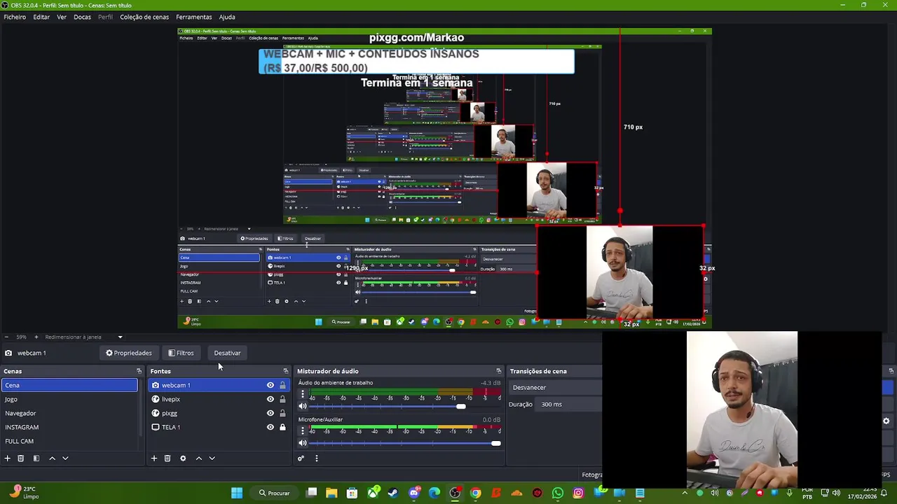897x504 pixels.
Task: Open the Ajuda menu
Action: pos(227,17)
